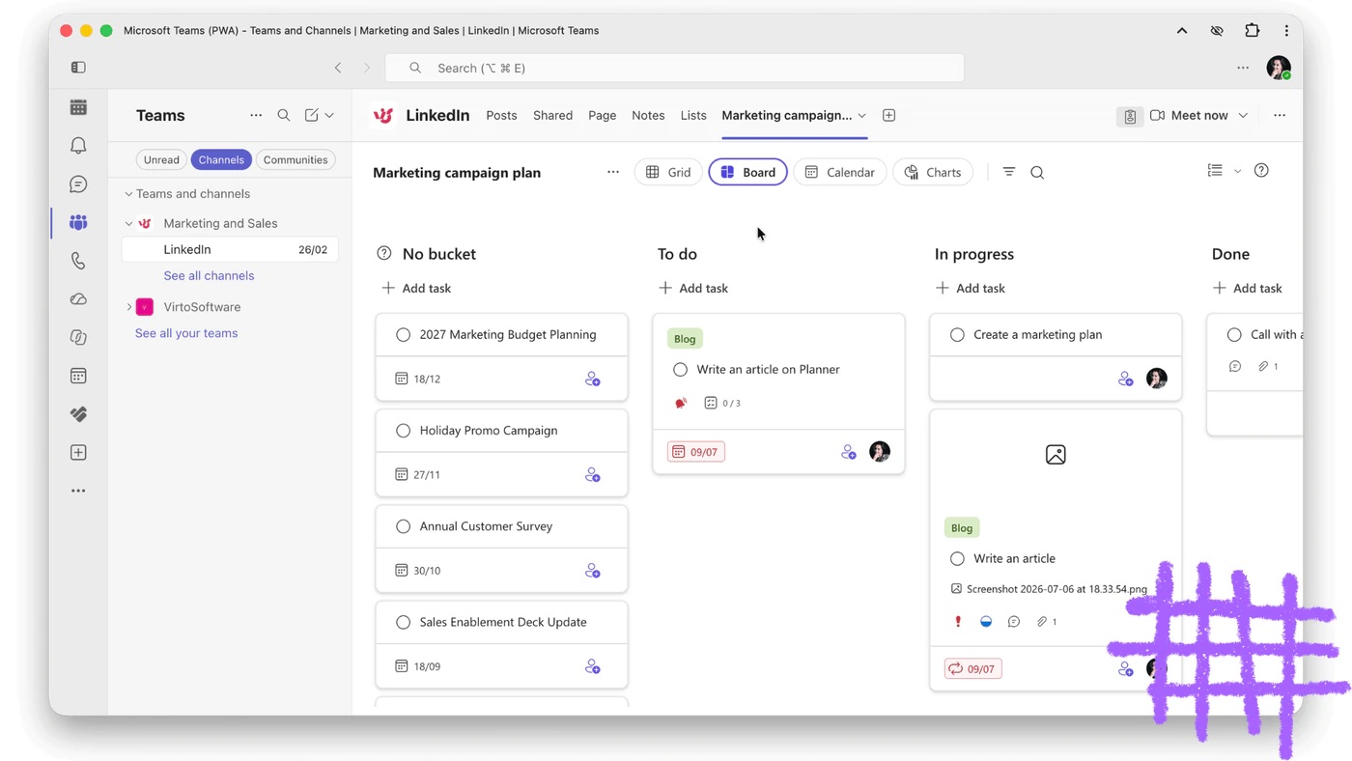Focus the Search input field
1352x761 pixels.
click(675, 68)
